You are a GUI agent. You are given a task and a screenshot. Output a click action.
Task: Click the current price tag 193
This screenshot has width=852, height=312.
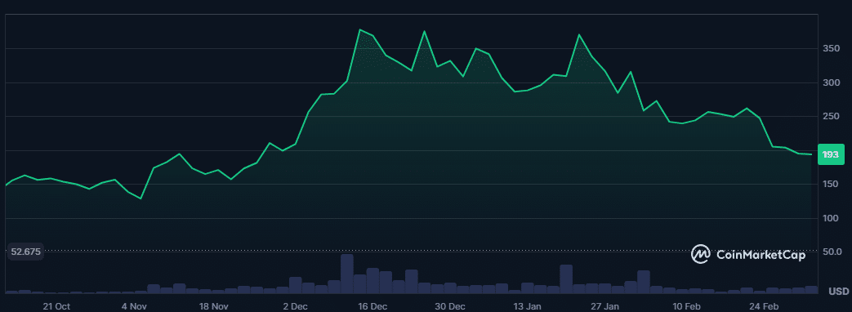pos(830,155)
